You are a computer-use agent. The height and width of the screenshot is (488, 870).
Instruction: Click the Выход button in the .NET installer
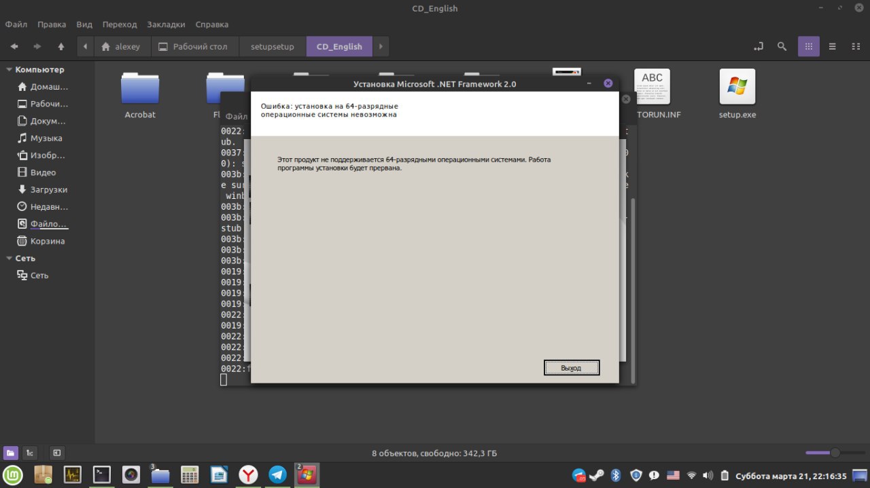click(572, 367)
